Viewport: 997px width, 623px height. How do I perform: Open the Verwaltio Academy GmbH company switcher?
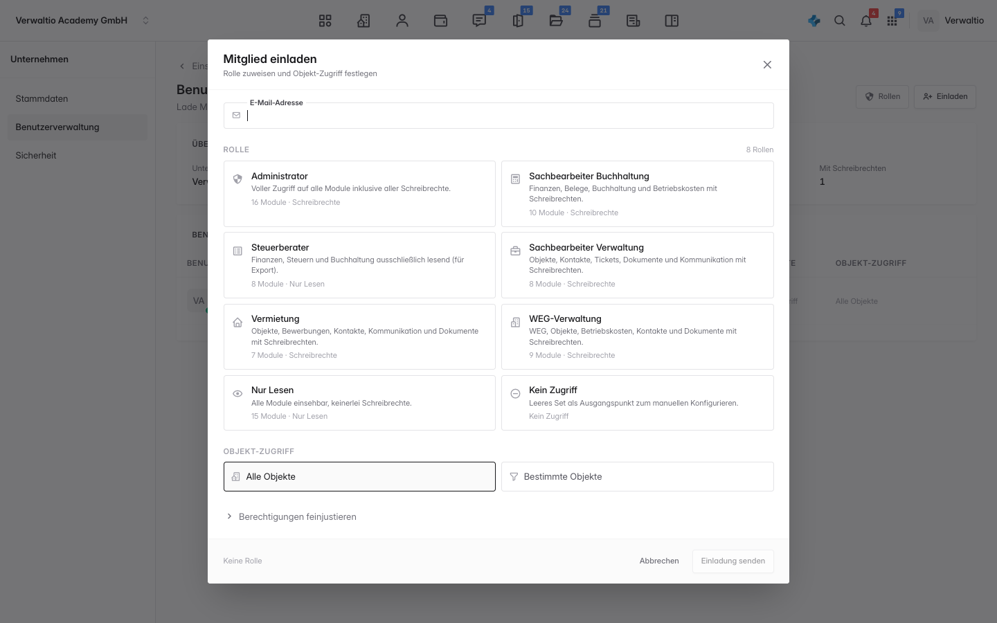[82, 21]
